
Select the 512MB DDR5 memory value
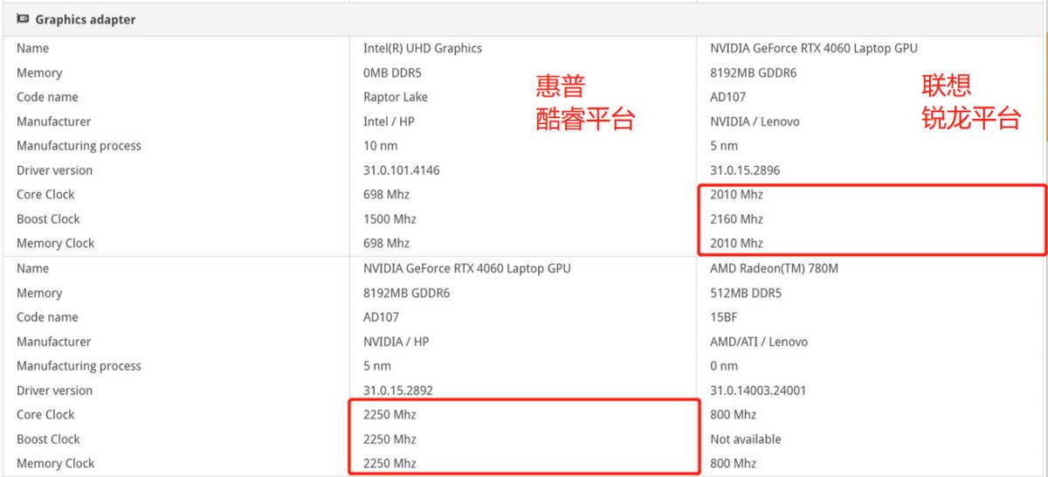tap(746, 293)
